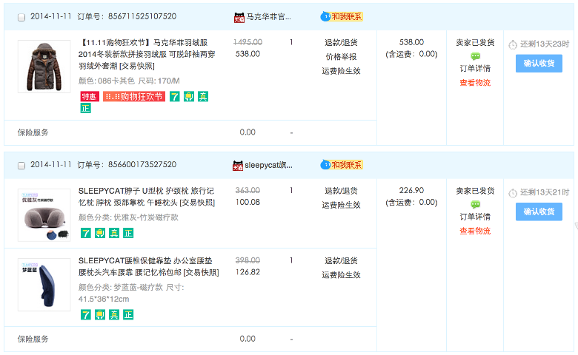Open the SLEEPYCAT腰椎保健靠垫 product title

pyautogui.click(x=148, y=266)
